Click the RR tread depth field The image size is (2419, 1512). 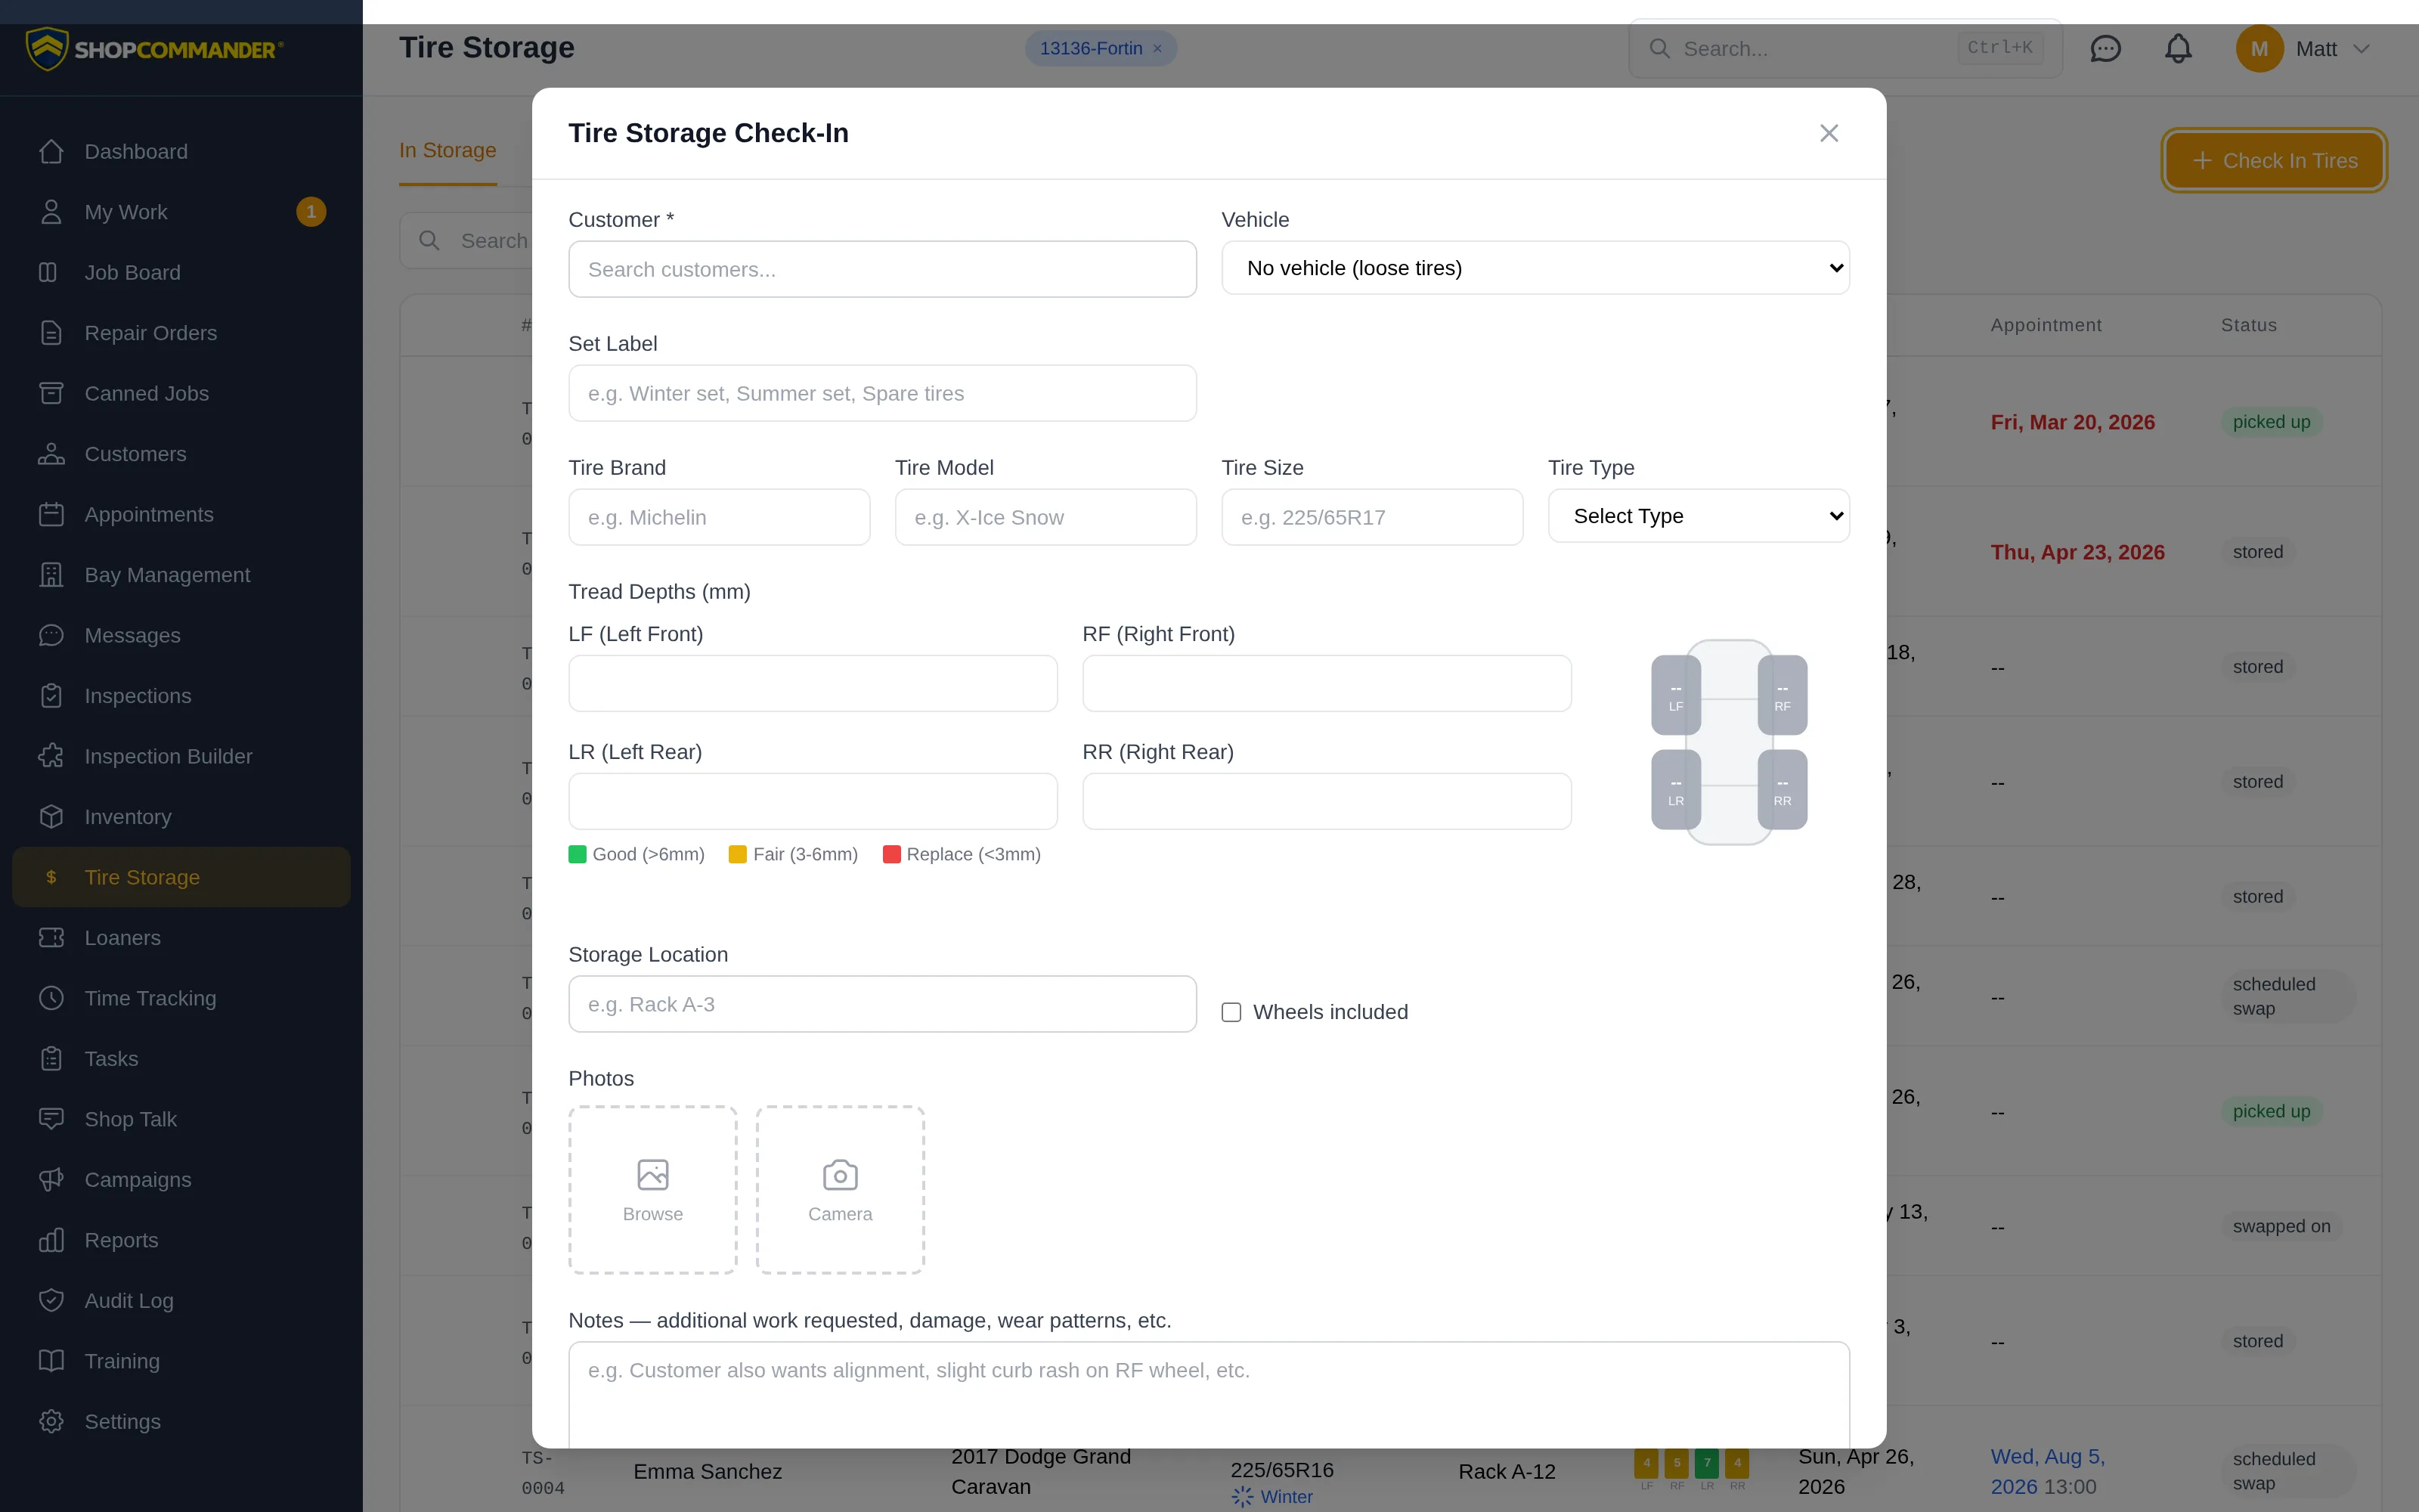(1327, 801)
